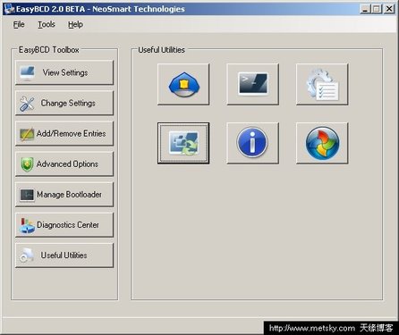Image resolution: width=399 pixels, height=335 pixels.
Task: Open the blue information icon utility
Action: click(252, 143)
